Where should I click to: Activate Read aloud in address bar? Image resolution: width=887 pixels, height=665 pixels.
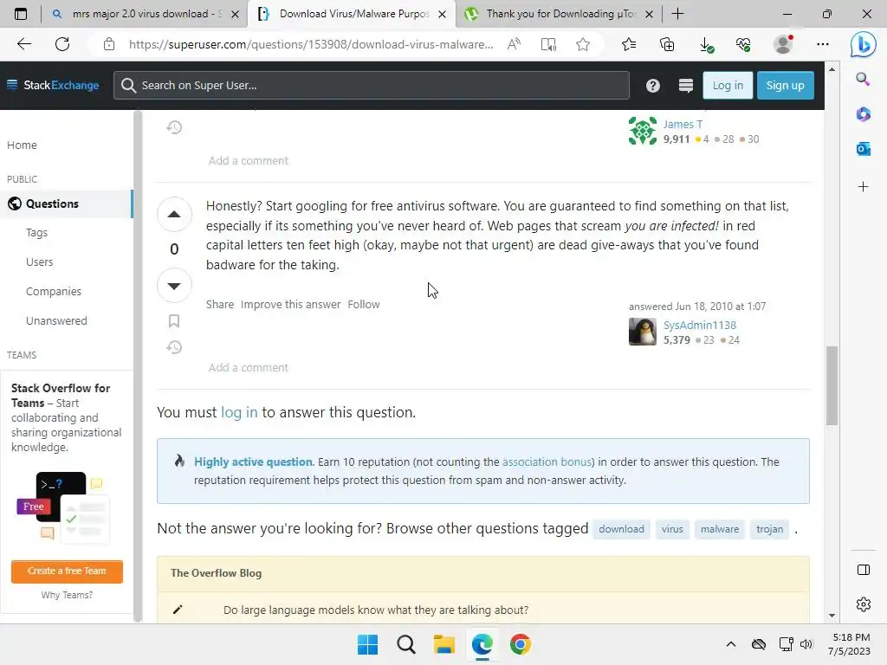(514, 44)
